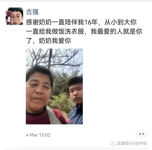152x150 pixels.
Task: Tap the boy in the blue jacket
Action: pyautogui.click(x=76, y=100)
